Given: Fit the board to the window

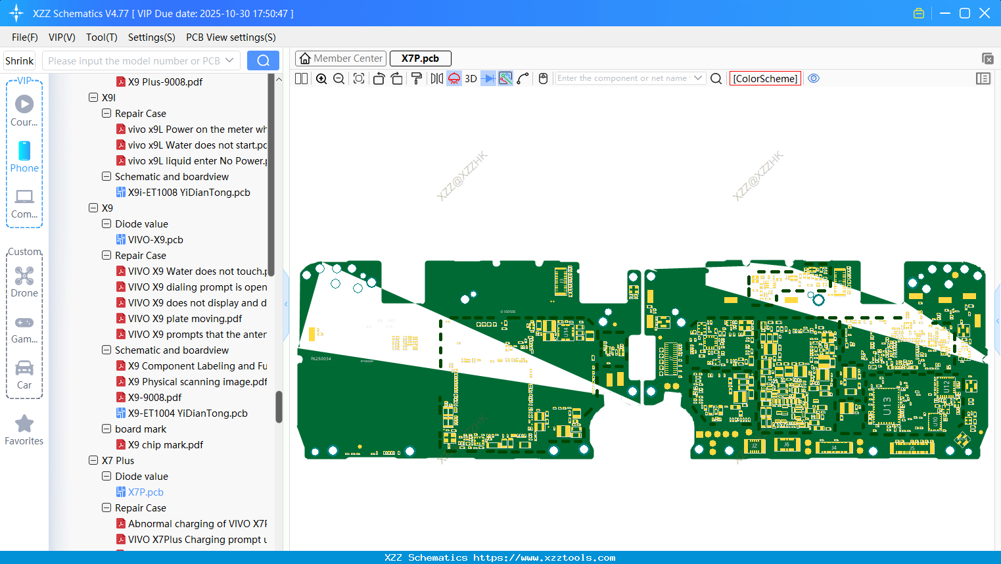Looking at the screenshot, I should [x=359, y=79].
